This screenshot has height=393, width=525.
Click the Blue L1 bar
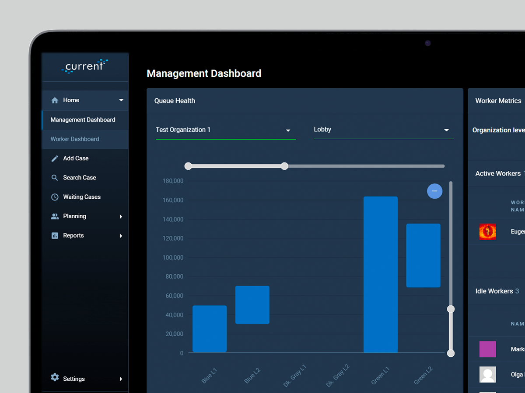pyautogui.click(x=210, y=329)
